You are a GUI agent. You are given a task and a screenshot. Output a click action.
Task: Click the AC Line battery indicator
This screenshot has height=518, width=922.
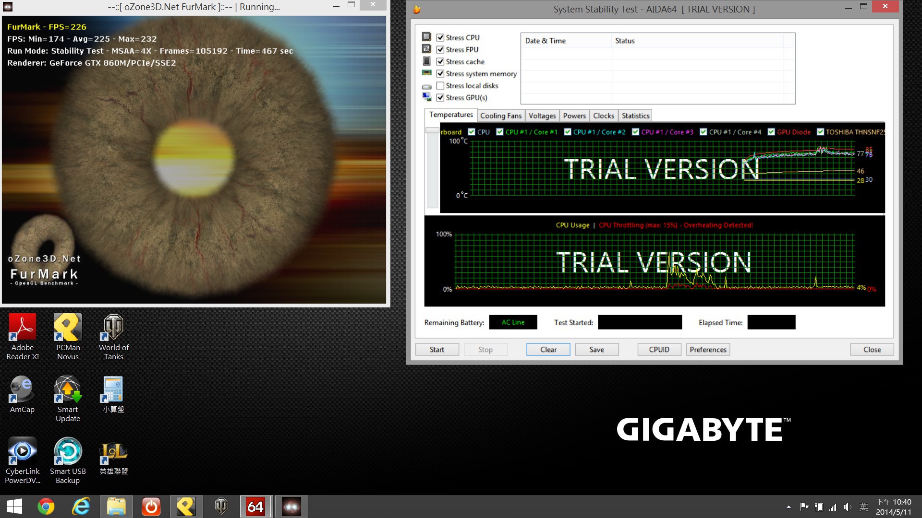tap(513, 322)
